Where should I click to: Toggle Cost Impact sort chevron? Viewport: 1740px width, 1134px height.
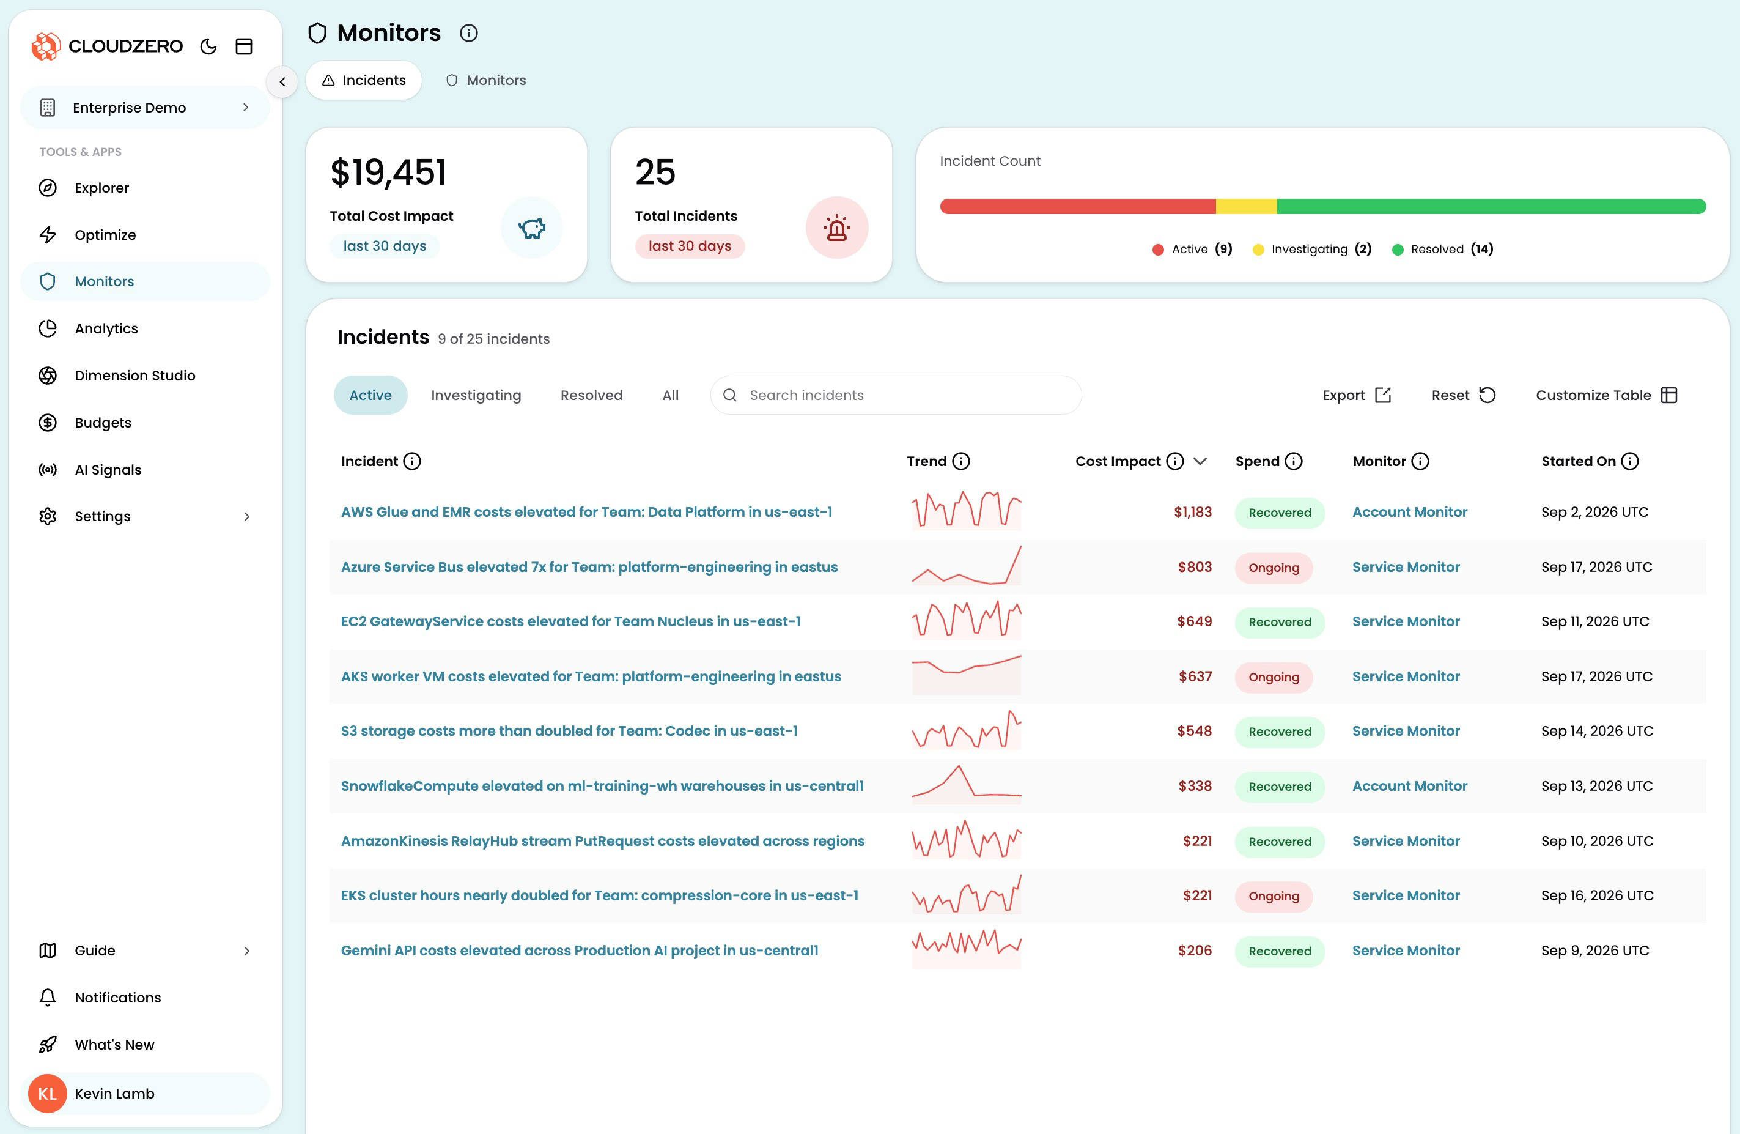1200,461
